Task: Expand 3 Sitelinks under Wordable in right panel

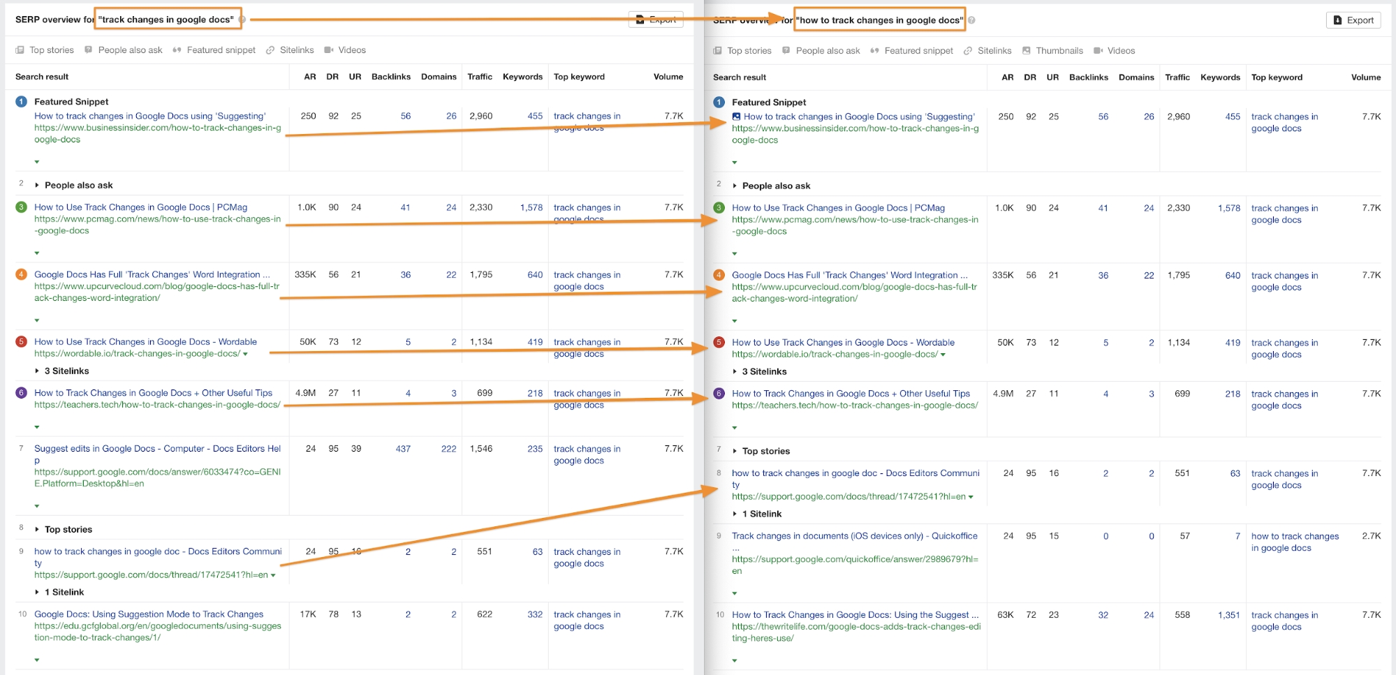Action: click(x=735, y=372)
